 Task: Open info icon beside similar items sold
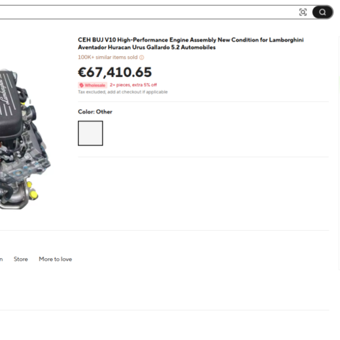click(141, 57)
